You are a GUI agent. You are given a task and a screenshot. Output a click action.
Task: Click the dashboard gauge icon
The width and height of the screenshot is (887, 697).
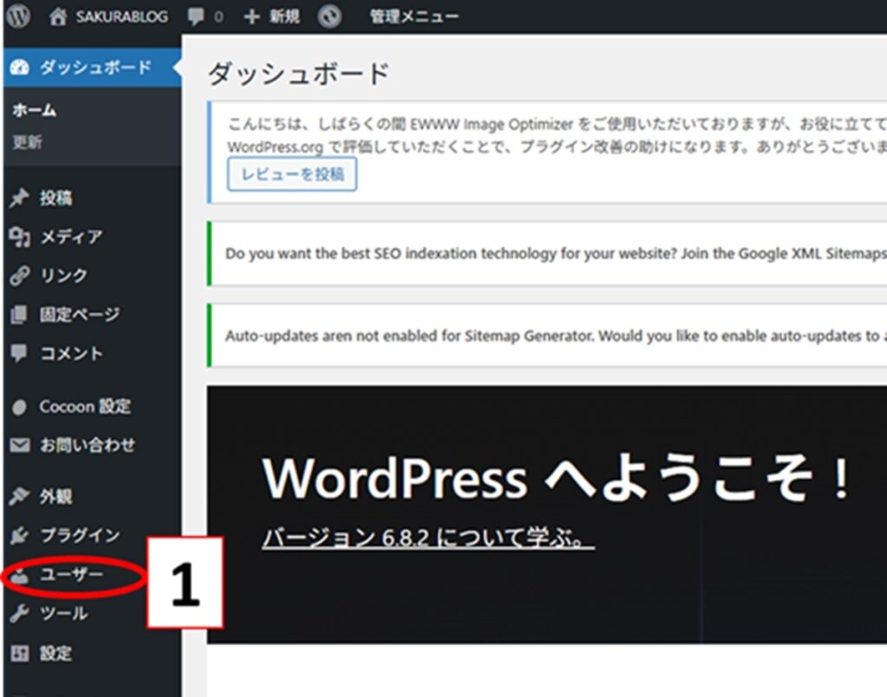tap(19, 68)
